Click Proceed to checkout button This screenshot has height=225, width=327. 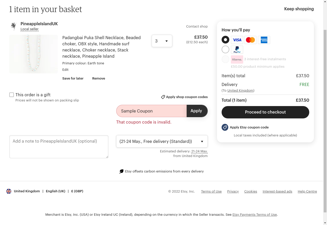(x=265, y=112)
